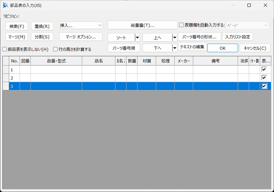The height and width of the screenshot is (192, 274).
Task: Click the 冶具 column header
Action: pyautogui.click(x=244, y=61)
